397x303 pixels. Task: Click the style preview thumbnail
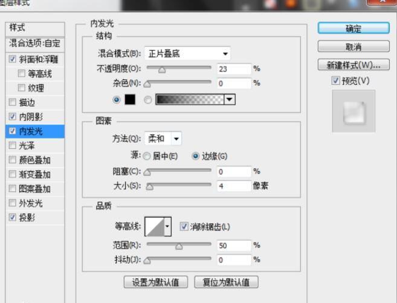353,111
